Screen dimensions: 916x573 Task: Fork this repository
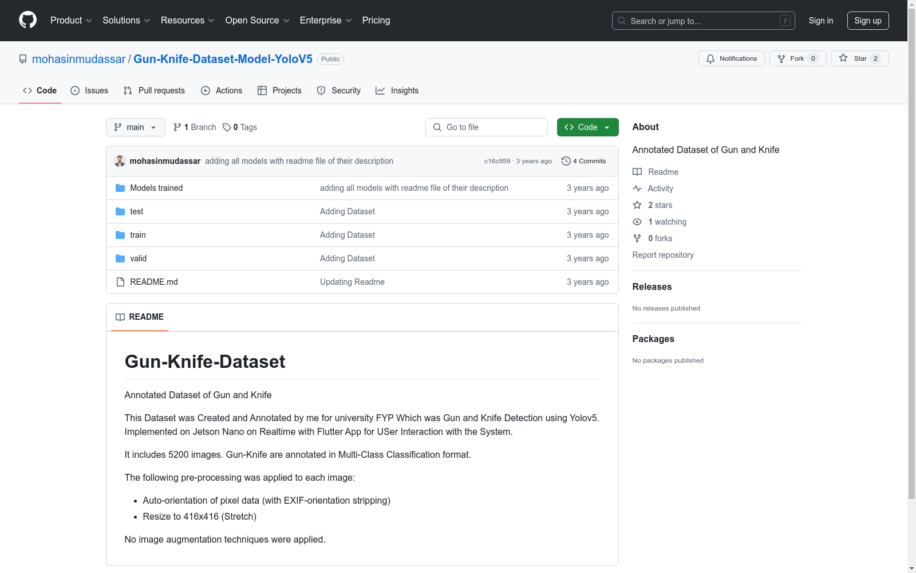(797, 58)
